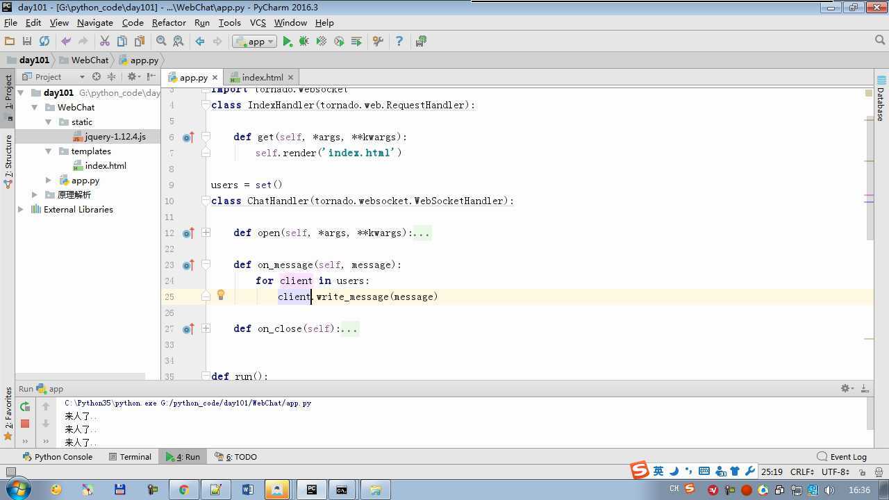889x500 pixels.
Task: Open the VCS menu
Action: [x=258, y=22]
